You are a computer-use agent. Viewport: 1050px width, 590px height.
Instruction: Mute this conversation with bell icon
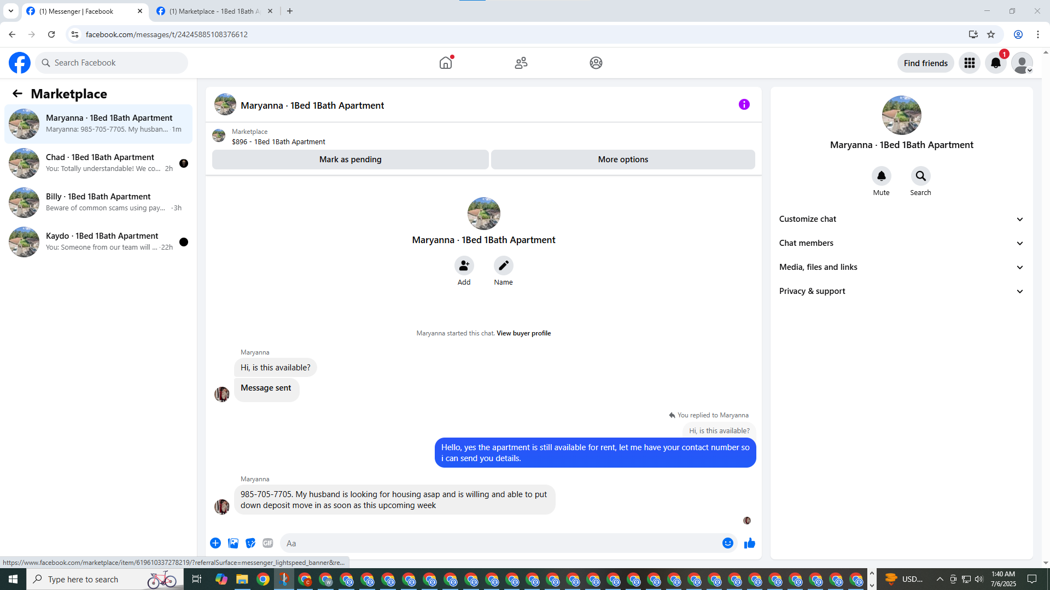pyautogui.click(x=881, y=176)
